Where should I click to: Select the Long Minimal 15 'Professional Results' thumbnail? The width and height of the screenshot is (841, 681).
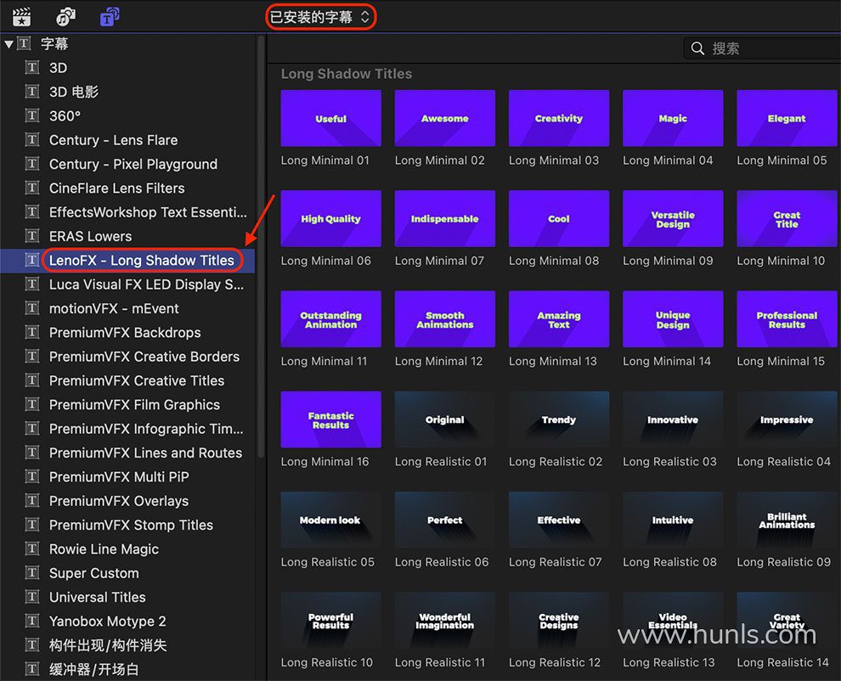[x=787, y=319]
